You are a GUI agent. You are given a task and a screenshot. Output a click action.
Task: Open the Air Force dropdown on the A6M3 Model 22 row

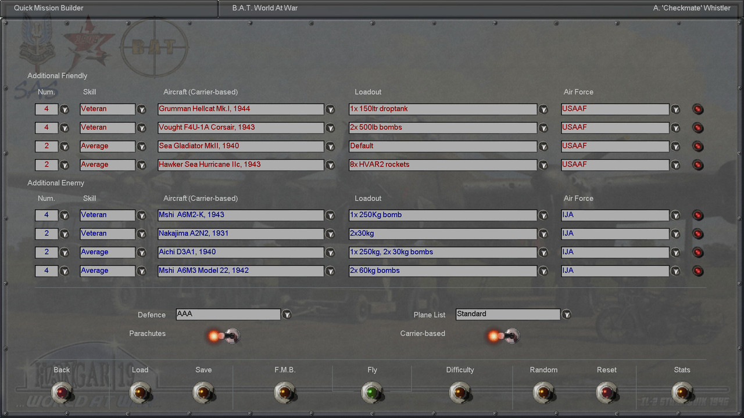tap(675, 271)
